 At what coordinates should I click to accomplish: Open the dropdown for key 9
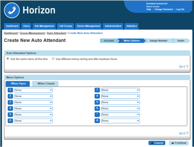(x=121, y=103)
